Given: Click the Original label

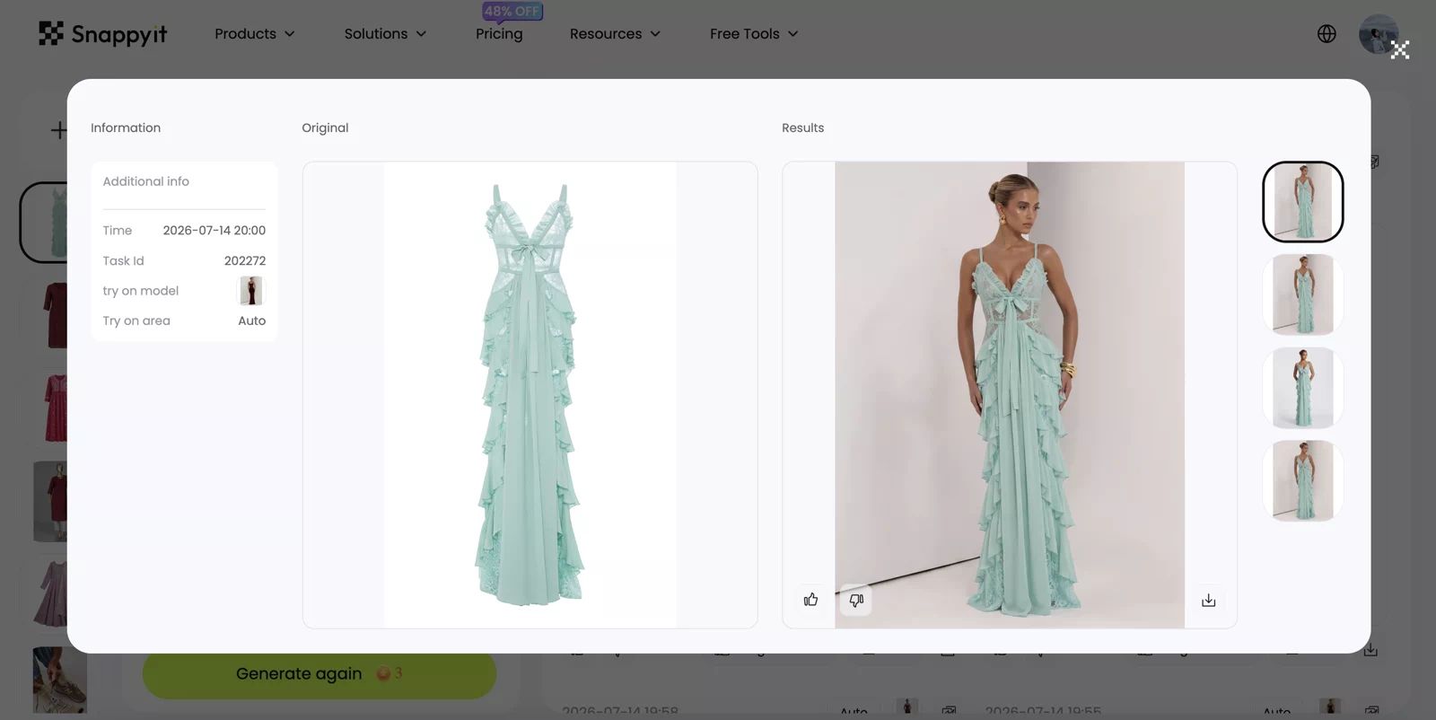Looking at the screenshot, I should point(325,127).
